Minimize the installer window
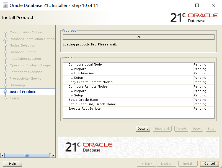 click(x=181, y=5)
